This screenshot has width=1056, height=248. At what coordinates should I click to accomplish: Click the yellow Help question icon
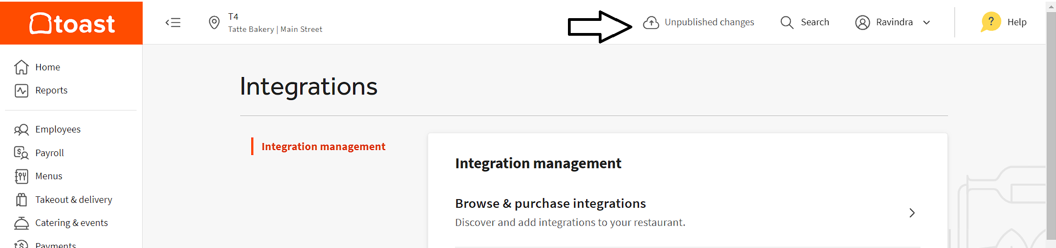coord(990,22)
